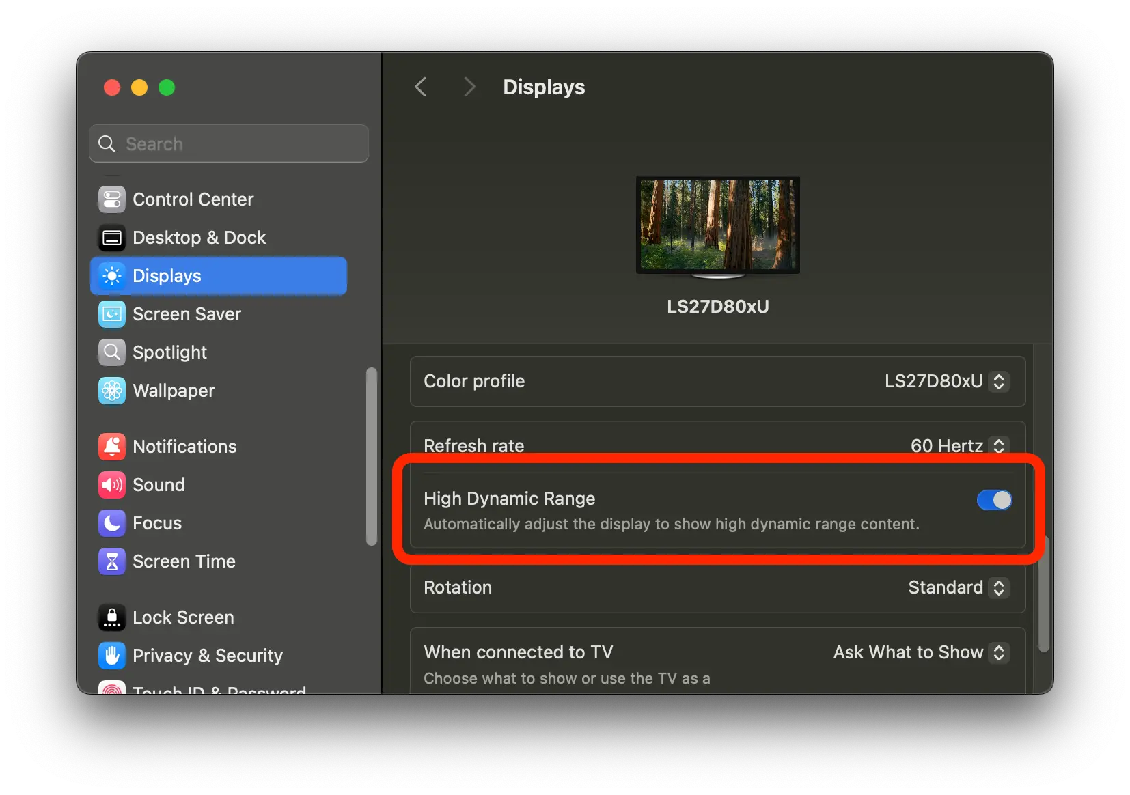Click the Desktop & Dock icon
The width and height of the screenshot is (1130, 795).
[x=112, y=238]
